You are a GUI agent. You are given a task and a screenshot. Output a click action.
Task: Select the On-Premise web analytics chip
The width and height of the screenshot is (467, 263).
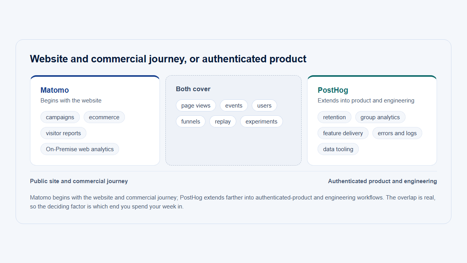[x=80, y=149]
